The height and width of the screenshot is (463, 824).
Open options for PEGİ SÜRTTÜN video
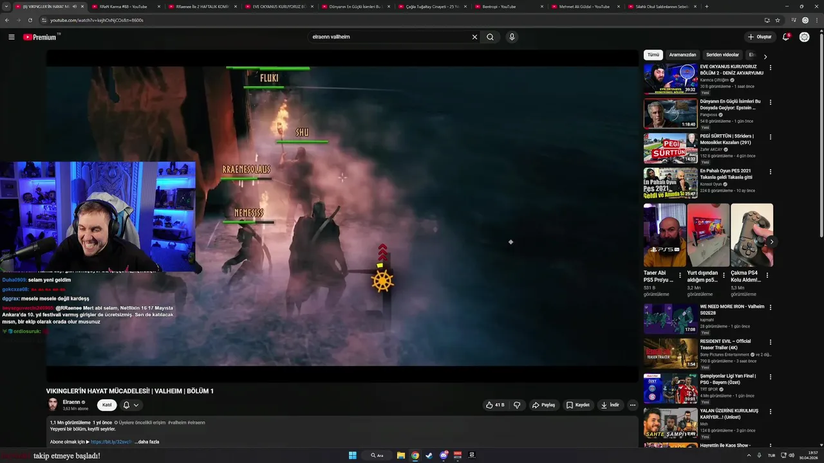[770, 137]
